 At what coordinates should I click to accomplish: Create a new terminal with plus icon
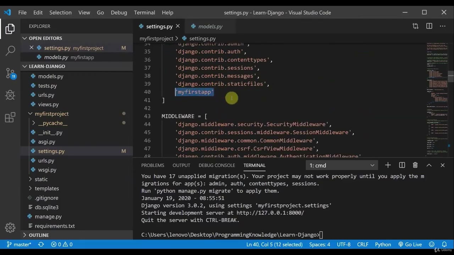coord(388,165)
